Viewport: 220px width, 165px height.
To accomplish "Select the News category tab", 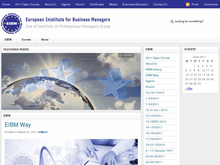I will pos(45,40).
